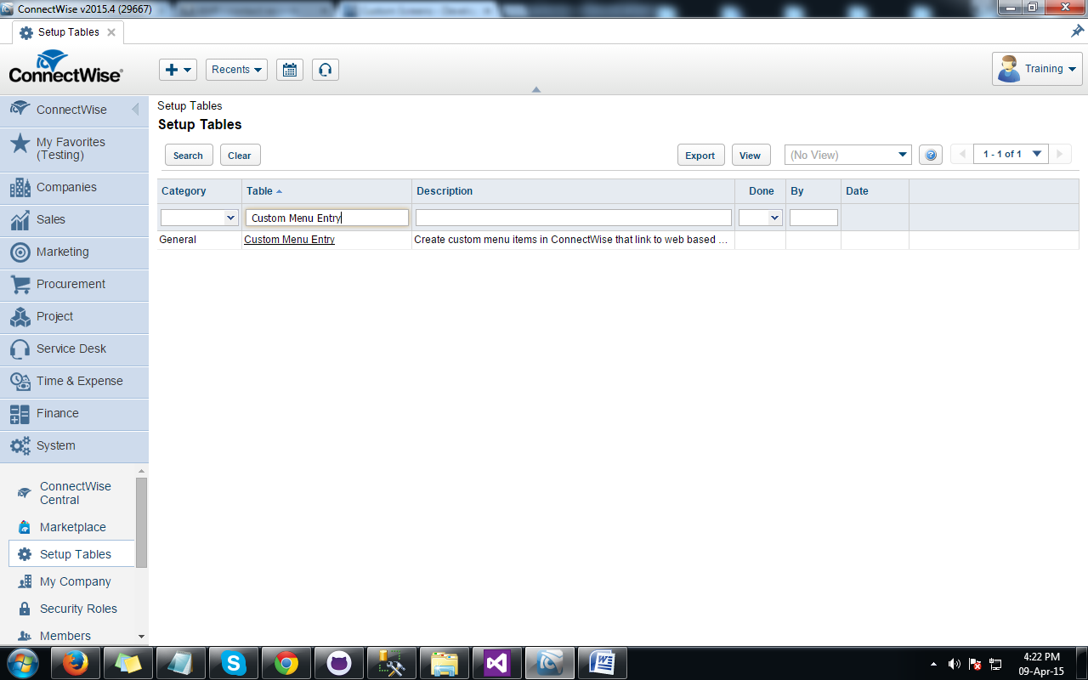Click the Table filter input field
The width and height of the screenshot is (1088, 680).
pyautogui.click(x=327, y=218)
